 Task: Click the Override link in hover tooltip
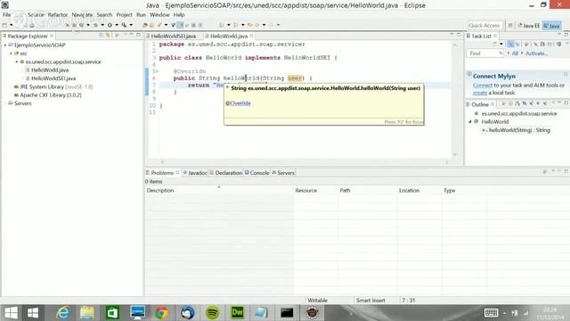pyautogui.click(x=240, y=103)
